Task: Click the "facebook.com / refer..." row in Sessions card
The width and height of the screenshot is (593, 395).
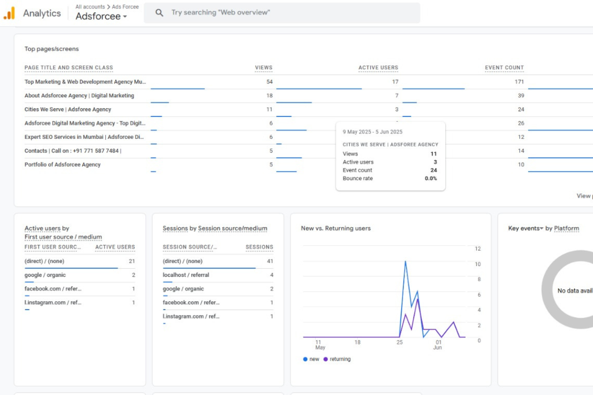Action: click(218, 303)
